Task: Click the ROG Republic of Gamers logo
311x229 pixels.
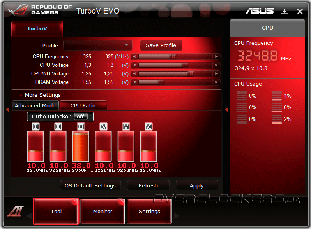Action: pyautogui.click(x=40, y=10)
